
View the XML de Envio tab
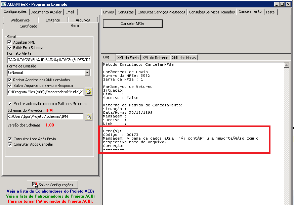click(x=128, y=58)
